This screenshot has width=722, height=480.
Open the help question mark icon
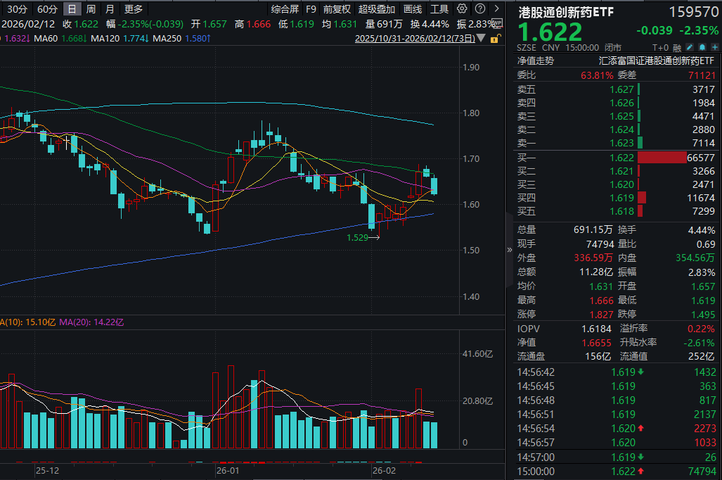479,9
